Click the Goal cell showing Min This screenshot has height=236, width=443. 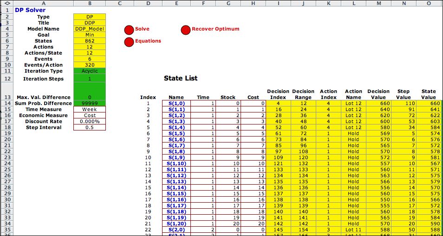90,35
